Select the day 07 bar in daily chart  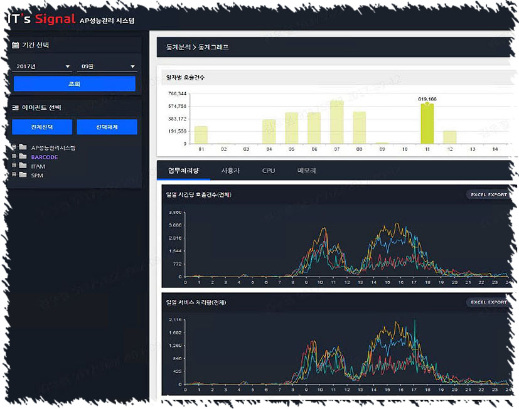(336, 122)
